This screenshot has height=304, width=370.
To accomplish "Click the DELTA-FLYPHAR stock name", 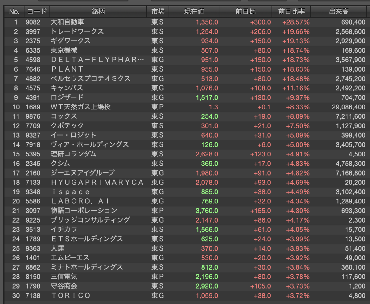I will pos(97,60).
